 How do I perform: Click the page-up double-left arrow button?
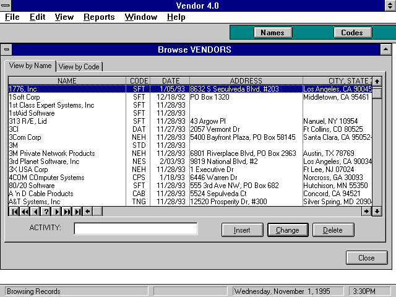(x=25, y=212)
